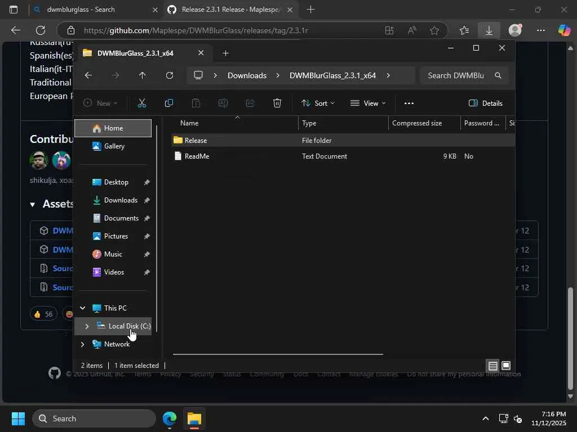Image resolution: width=577 pixels, height=432 pixels.
Task: Reload the GitHub page in Edge
Action: (x=41, y=30)
